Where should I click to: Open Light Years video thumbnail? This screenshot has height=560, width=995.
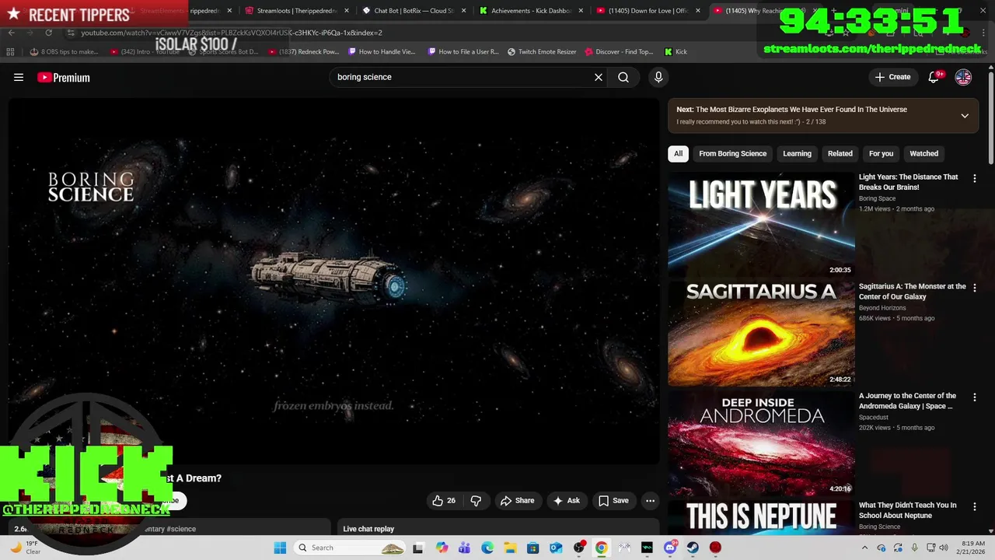pyautogui.click(x=761, y=224)
